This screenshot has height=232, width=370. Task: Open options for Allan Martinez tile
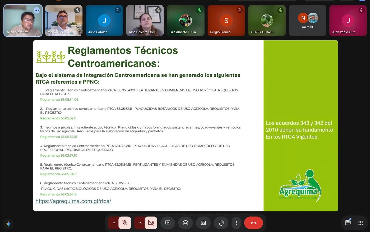click(37, 10)
